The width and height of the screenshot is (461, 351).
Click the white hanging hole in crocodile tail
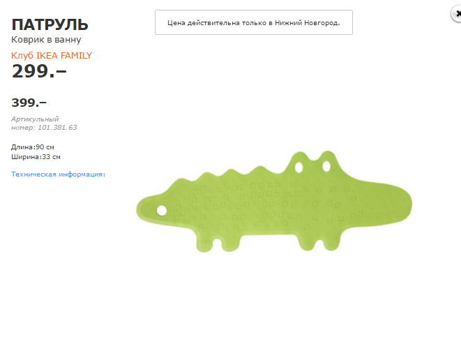(x=162, y=210)
